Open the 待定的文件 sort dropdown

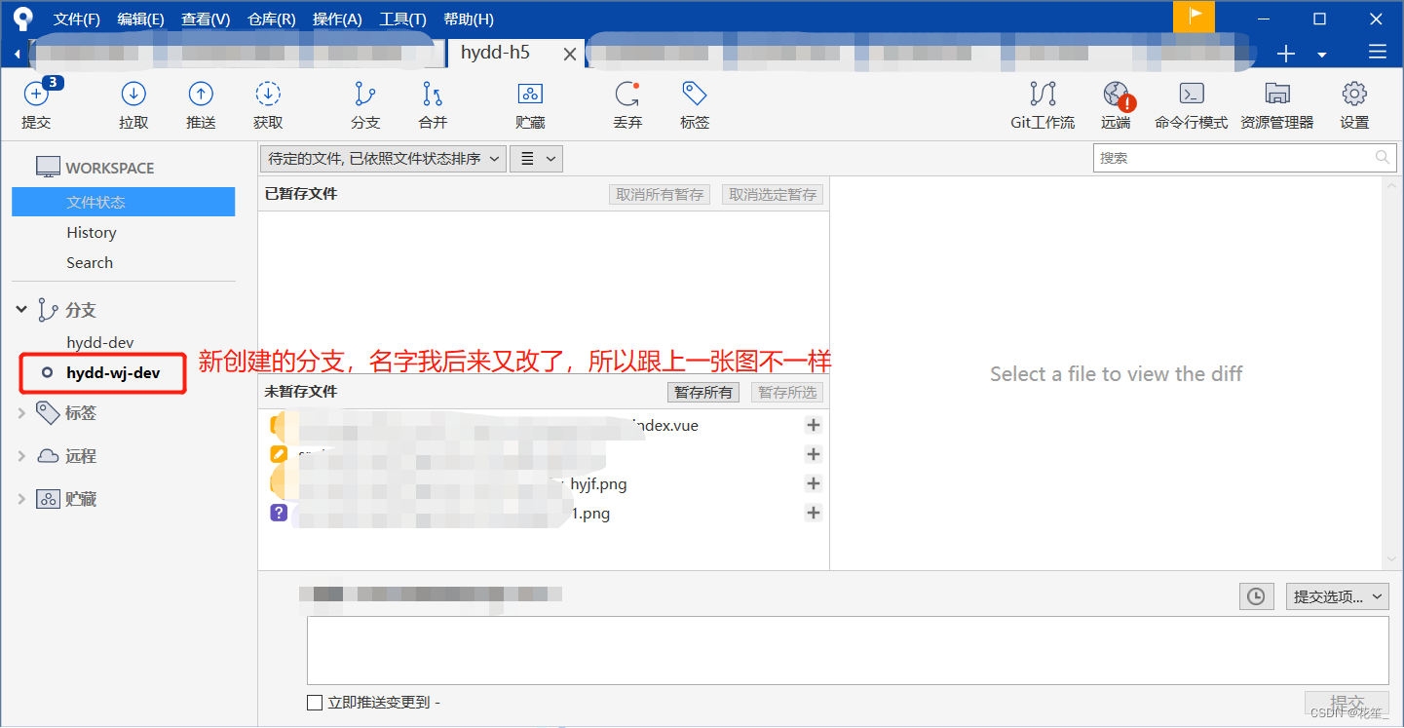(x=383, y=159)
